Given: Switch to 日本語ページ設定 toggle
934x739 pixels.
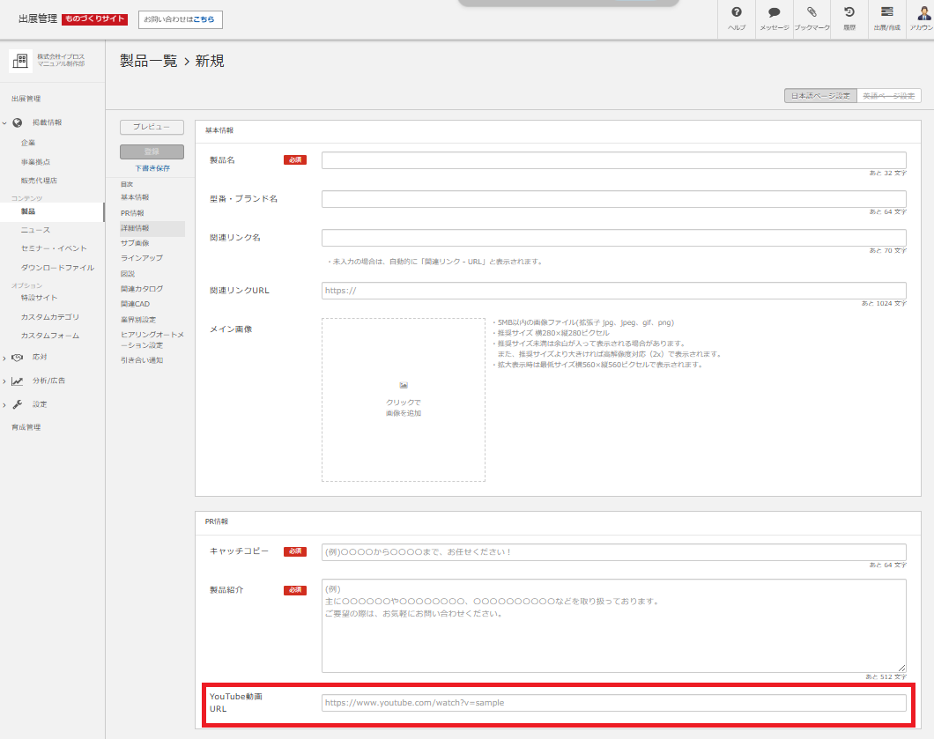Looking at the screenshot, I should point(820,96).
